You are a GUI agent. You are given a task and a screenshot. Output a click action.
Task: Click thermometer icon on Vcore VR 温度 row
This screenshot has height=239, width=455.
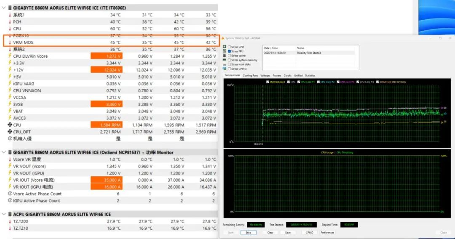10,159
